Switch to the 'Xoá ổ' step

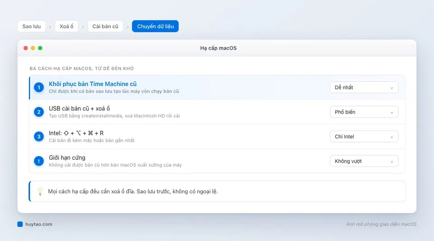tap(66, 26)
